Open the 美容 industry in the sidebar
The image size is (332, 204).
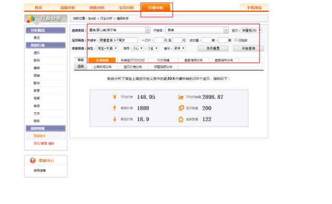point(37,68)
